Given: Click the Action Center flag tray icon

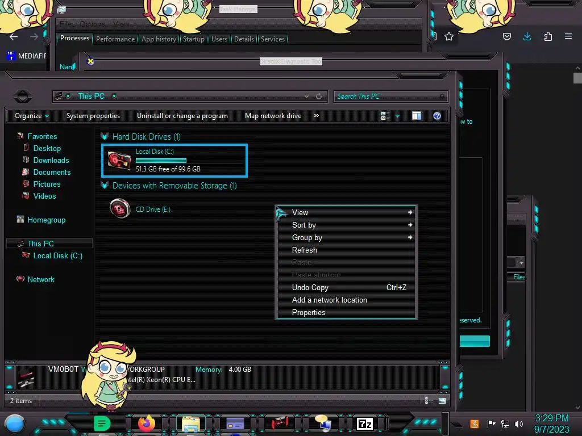Looking at the screenshot, I should point(491,424).
